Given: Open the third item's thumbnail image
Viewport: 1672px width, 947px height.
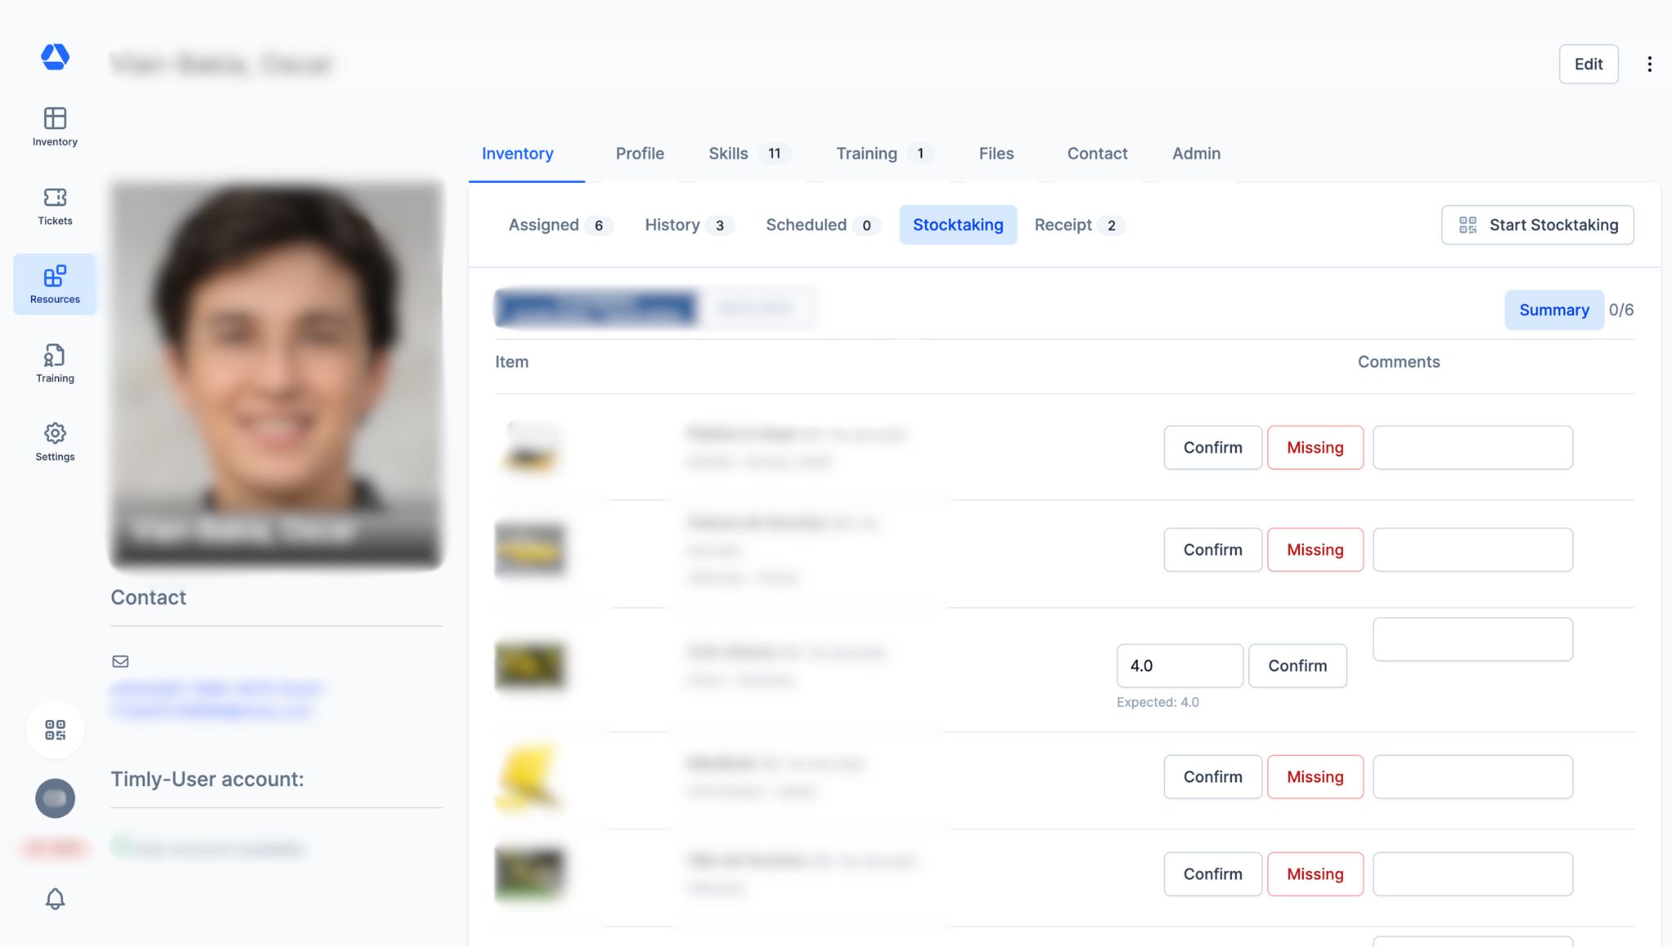Looking at the screenshot, I should tap(531, 666).
